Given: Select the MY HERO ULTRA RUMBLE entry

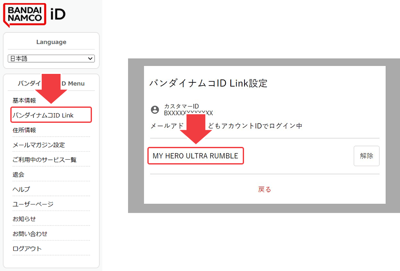Looking at the screenshot, I should pos(195,156).
